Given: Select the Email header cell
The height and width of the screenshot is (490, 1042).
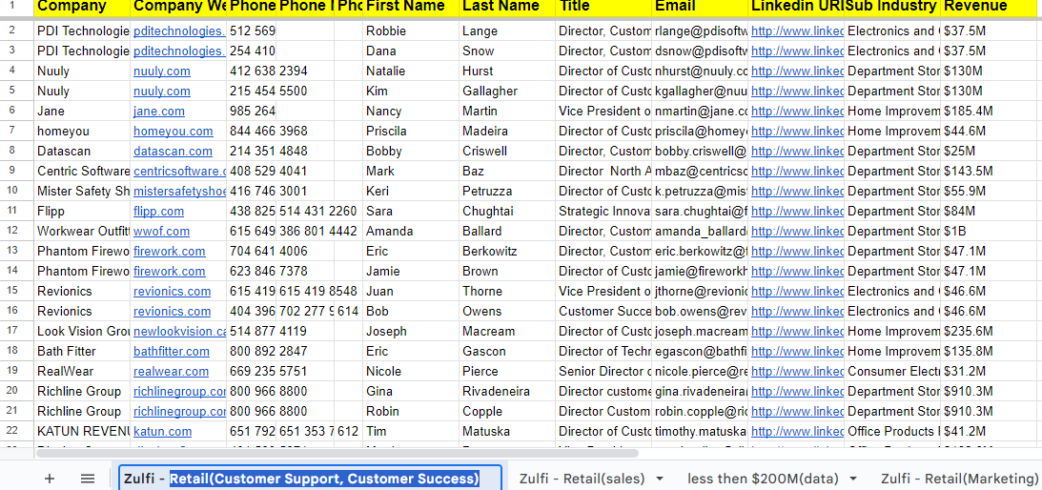Looking at the screenshot, I should pos(700,8).
